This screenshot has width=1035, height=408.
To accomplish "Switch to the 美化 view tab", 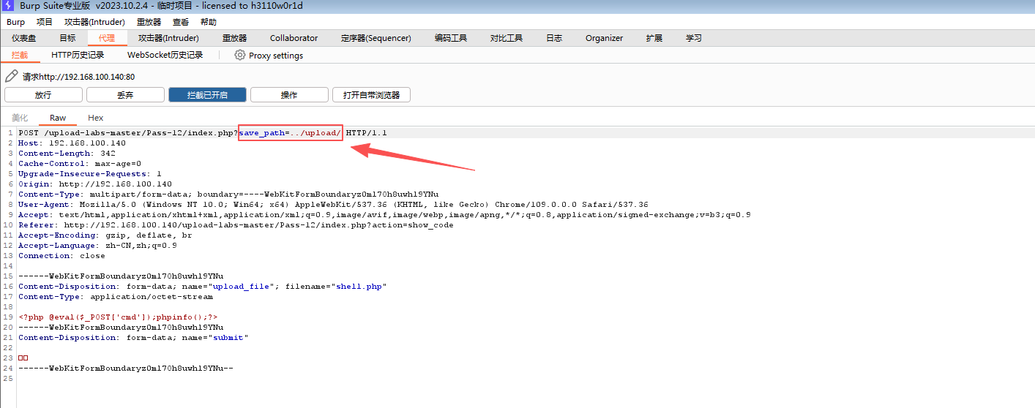I will [20, 118].
